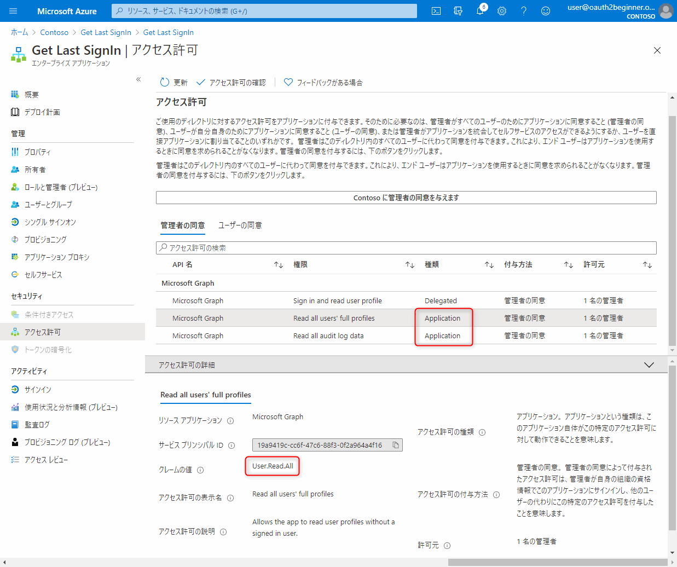
Task: Sort by 許可元 column arrows
Action: 647,265
